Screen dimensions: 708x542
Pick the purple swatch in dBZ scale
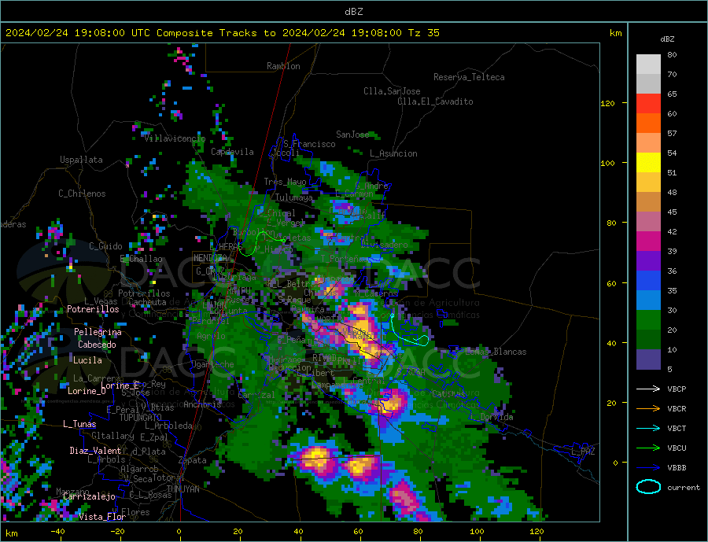coord(648,261)
